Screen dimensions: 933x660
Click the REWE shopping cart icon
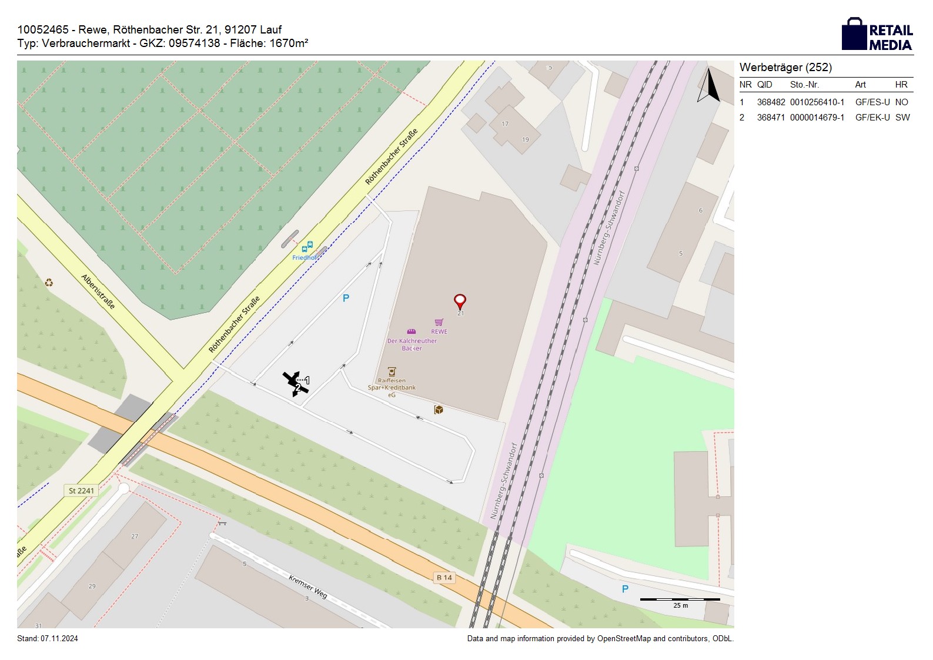point(439,322)
